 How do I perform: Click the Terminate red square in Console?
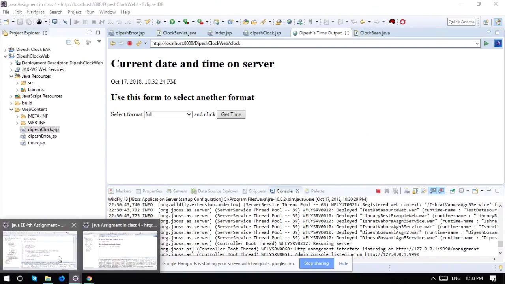coord(378,191)
